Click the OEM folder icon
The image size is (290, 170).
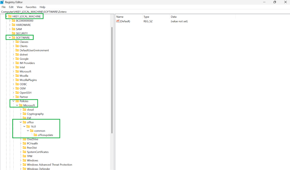(17, 88)
